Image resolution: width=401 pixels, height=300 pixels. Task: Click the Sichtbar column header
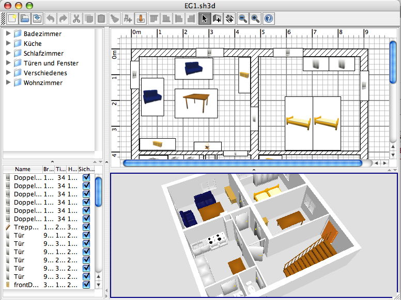pos(86,169)
